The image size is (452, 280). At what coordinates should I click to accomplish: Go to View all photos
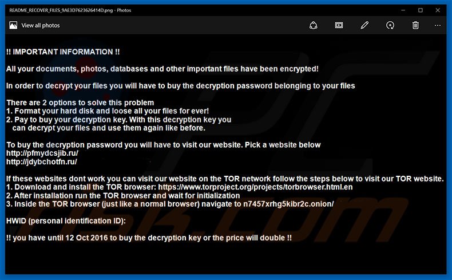point(40,25)
